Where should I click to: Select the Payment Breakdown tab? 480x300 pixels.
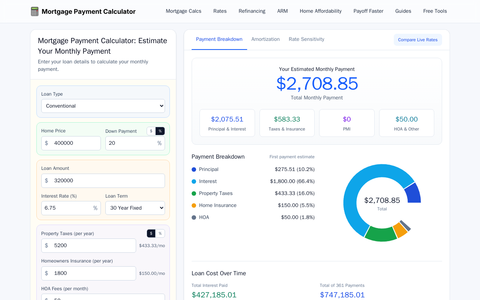(x=219, y=39)
